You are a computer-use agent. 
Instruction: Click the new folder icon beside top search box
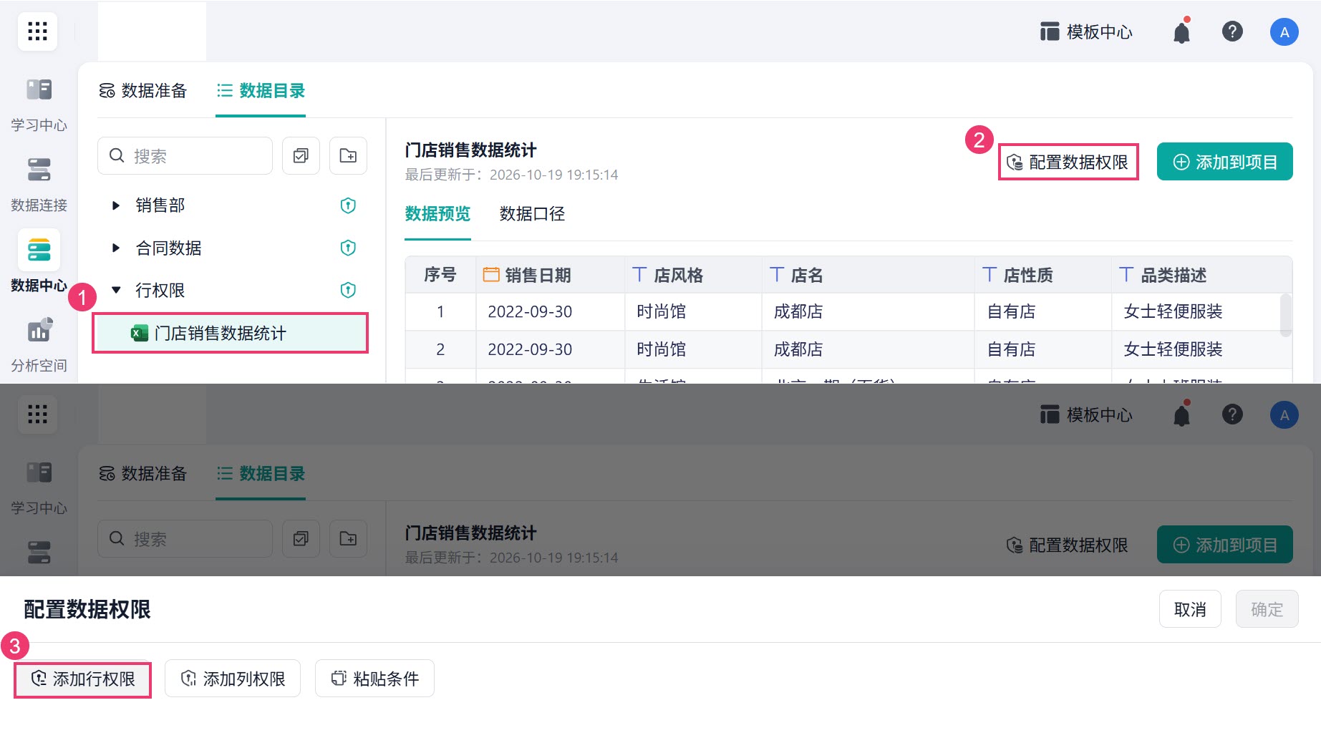coord(348,155)
